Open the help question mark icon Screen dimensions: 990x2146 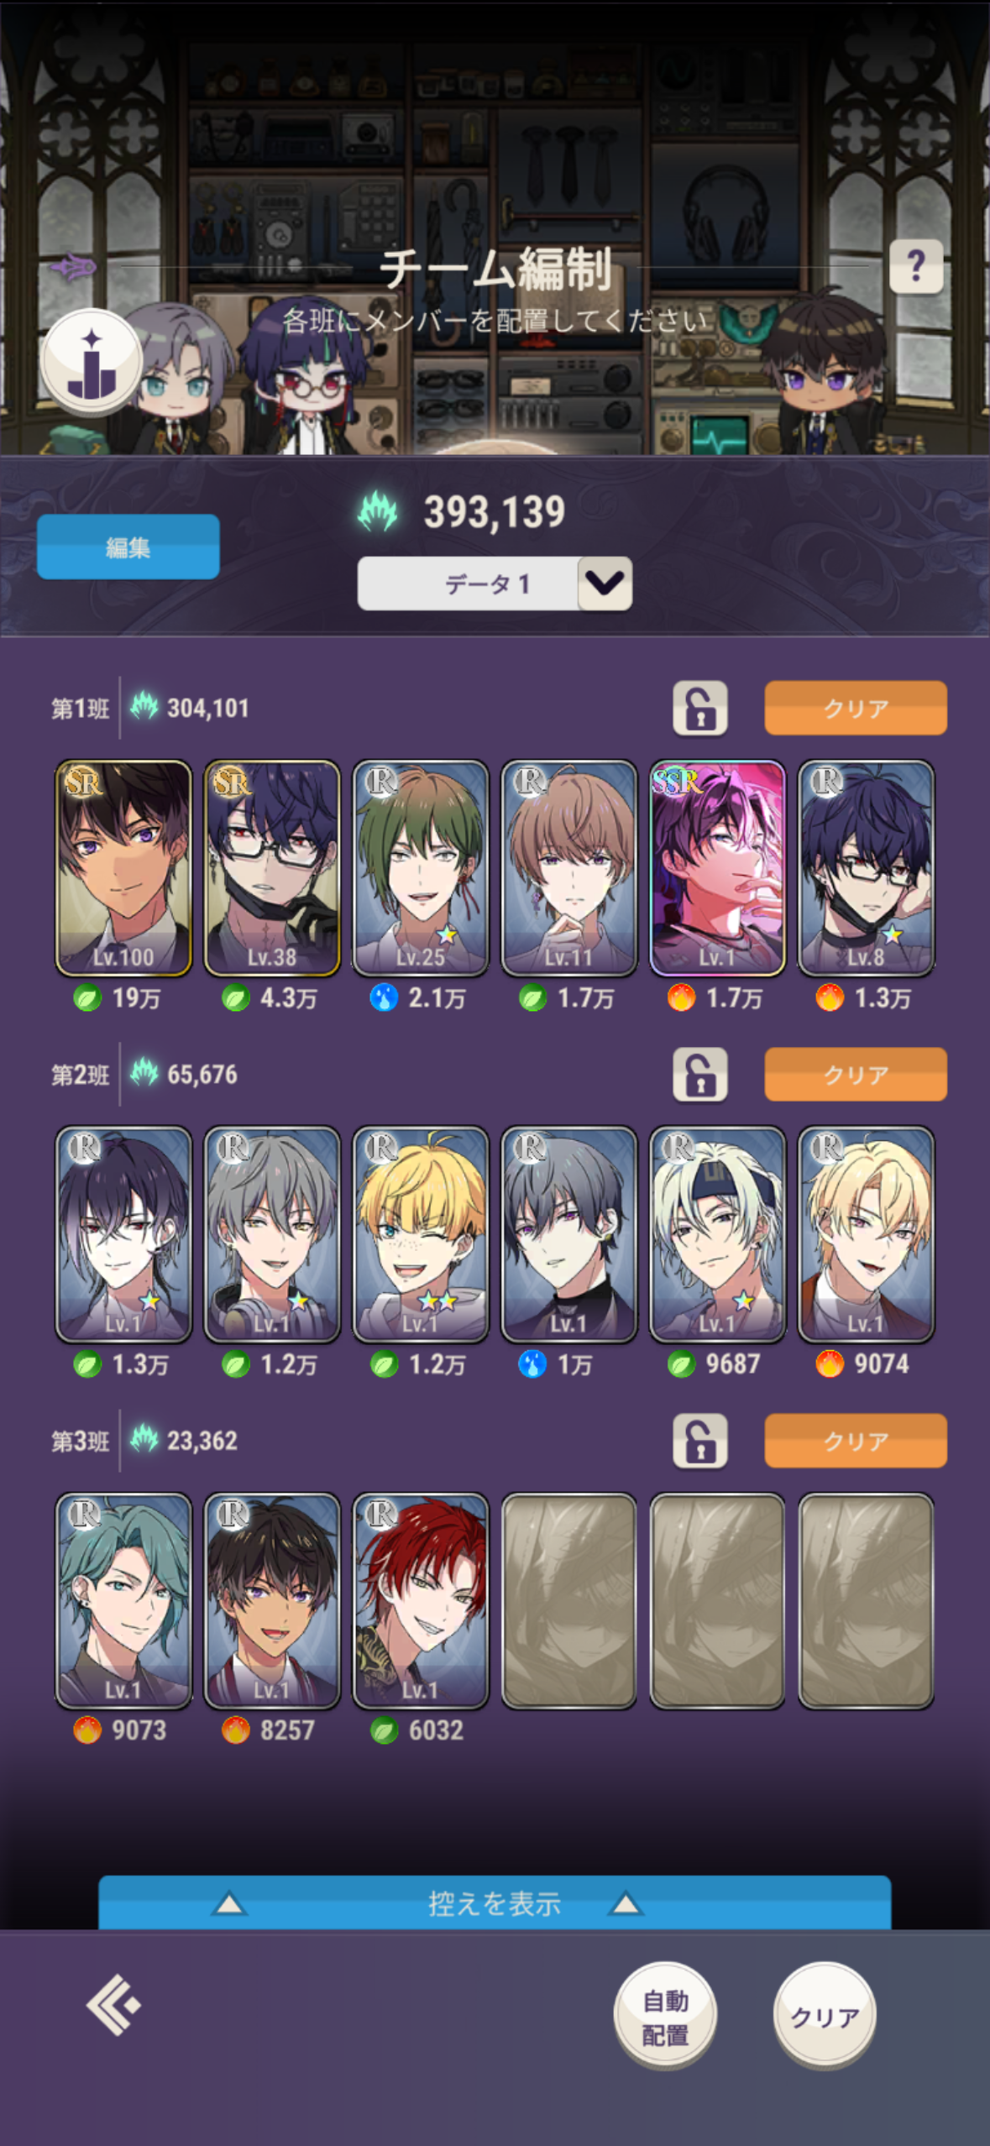click(915, 266)
